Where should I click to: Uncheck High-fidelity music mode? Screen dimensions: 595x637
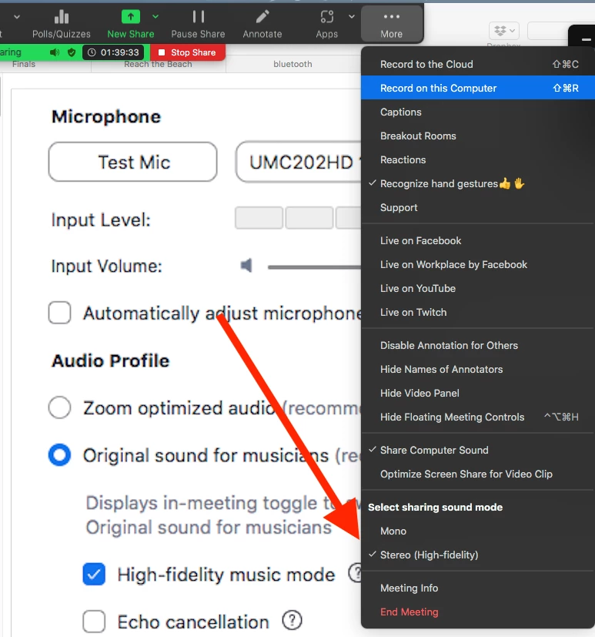[x=94, y=574]
